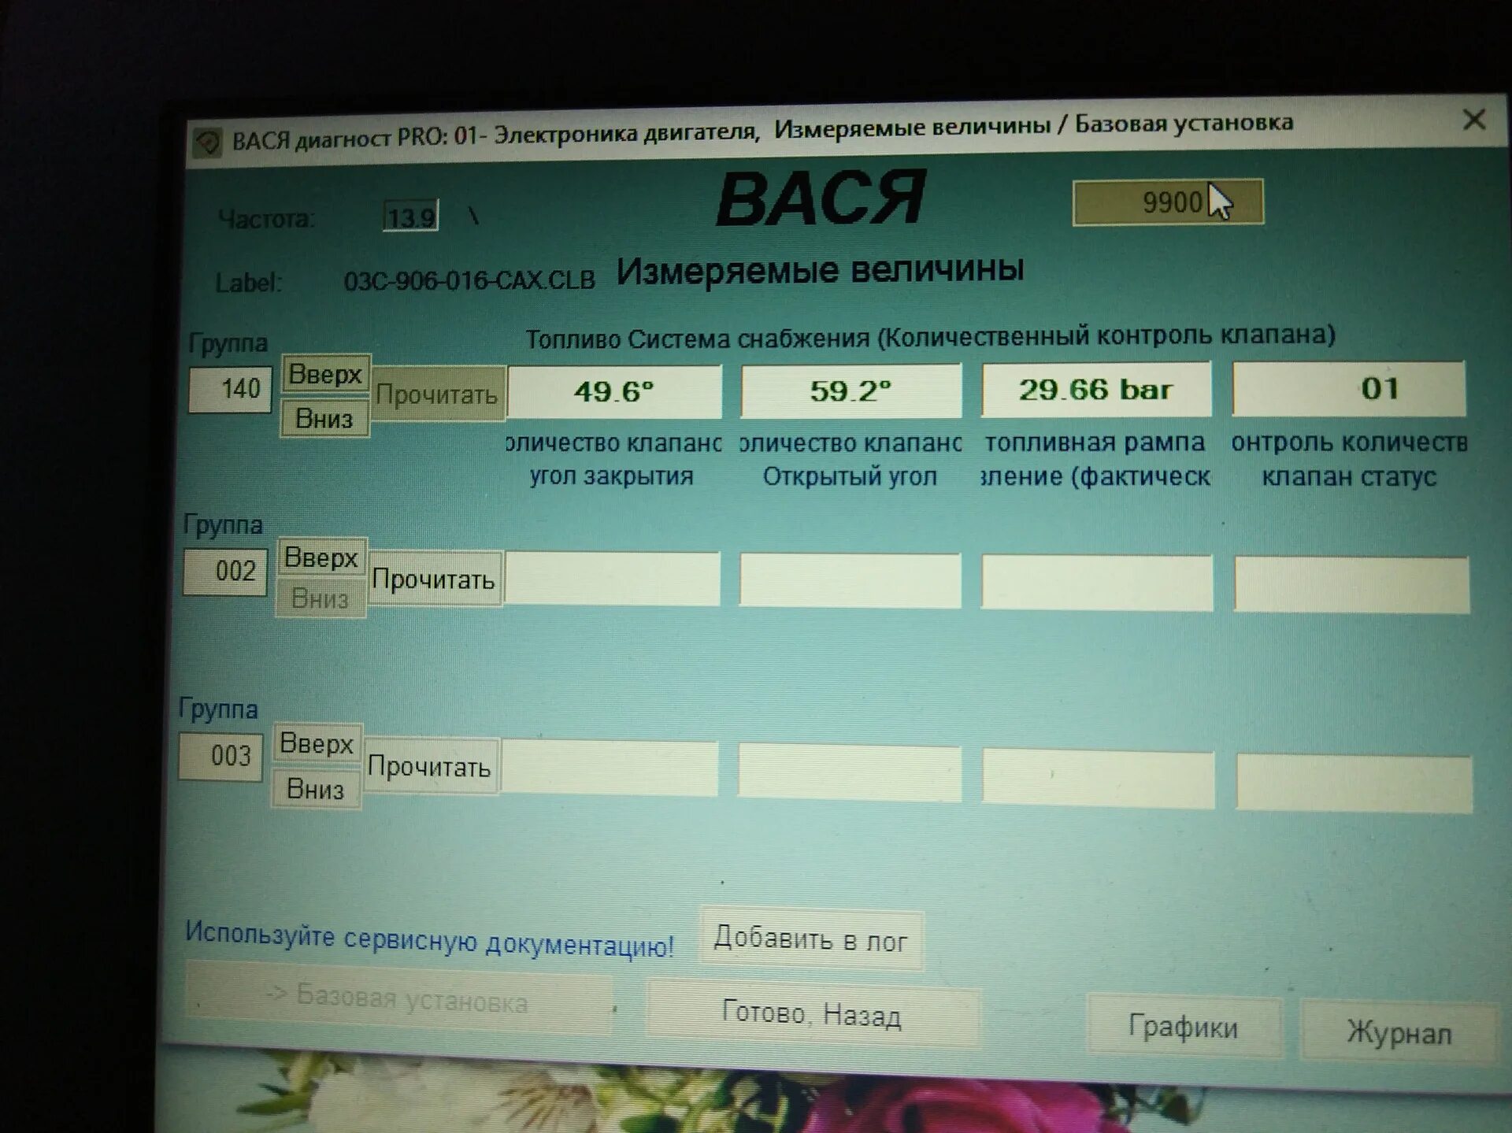Click the 29.66 bar fuel rail value

(1095, 390)
